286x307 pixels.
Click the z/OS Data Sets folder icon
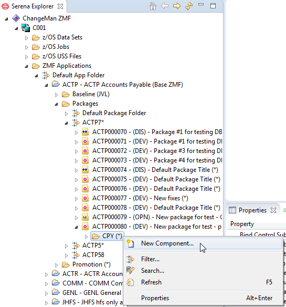click(x=36, y=37)
